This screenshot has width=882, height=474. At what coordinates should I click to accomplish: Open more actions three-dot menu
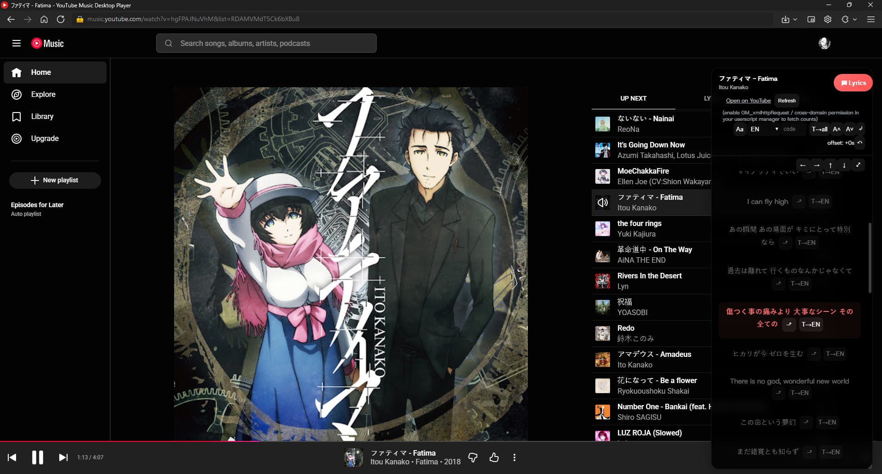pyautogui.click(x=514, y=457)
